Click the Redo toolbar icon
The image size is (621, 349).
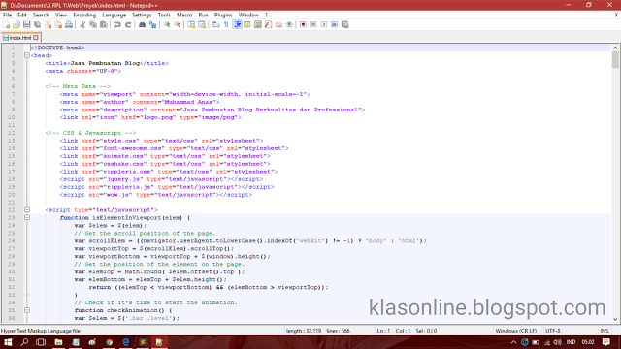click(128, 24)
